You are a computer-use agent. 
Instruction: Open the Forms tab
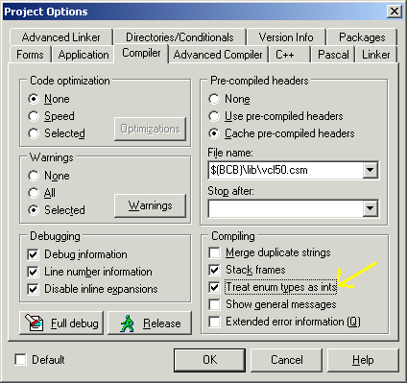(30, 55)
